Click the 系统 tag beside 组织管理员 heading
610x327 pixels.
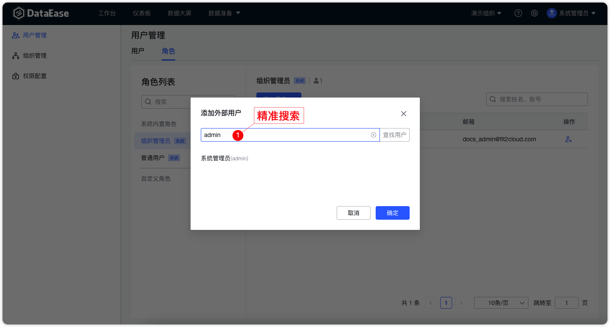(x=300, y=81)
